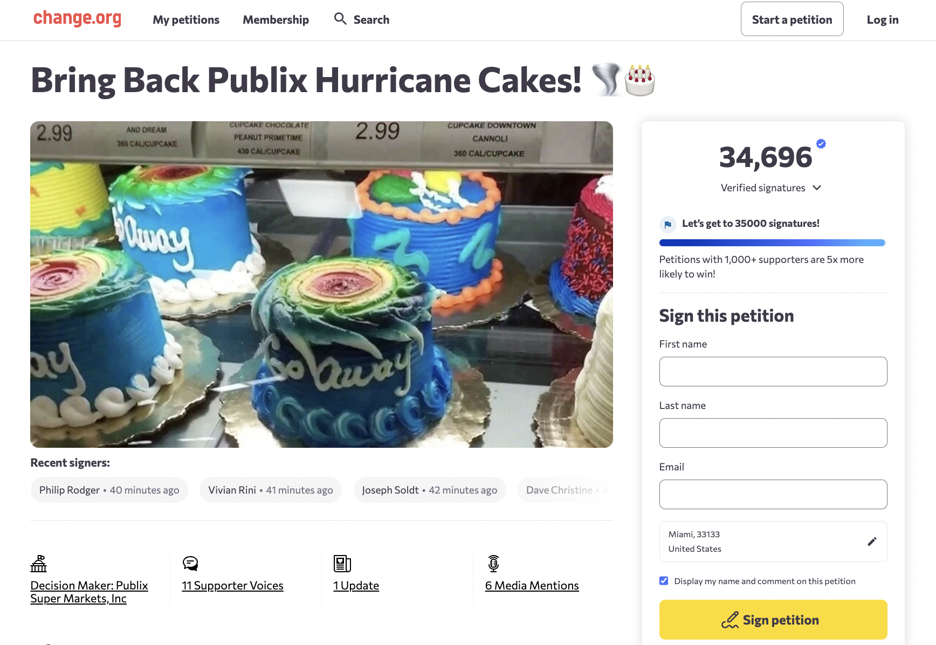Click the Supporter Voices speech bubble icon
936x645 pixels.
[x=190, y=564]
